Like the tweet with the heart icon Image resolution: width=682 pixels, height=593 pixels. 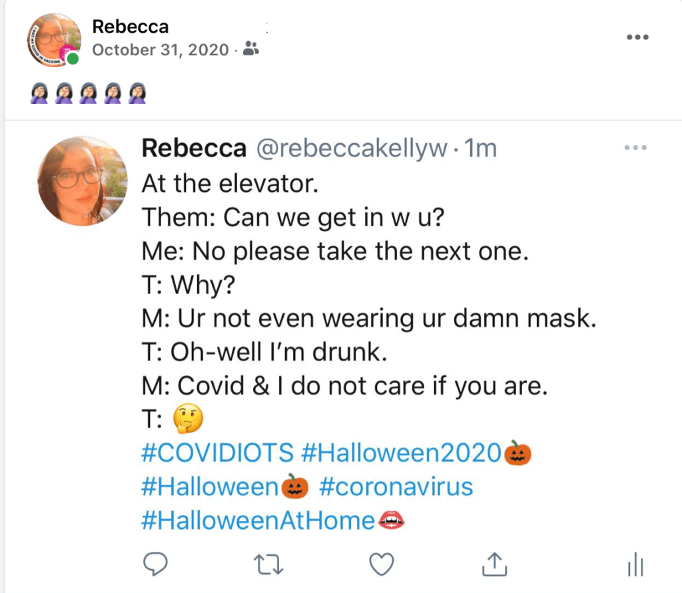point(382,564)
